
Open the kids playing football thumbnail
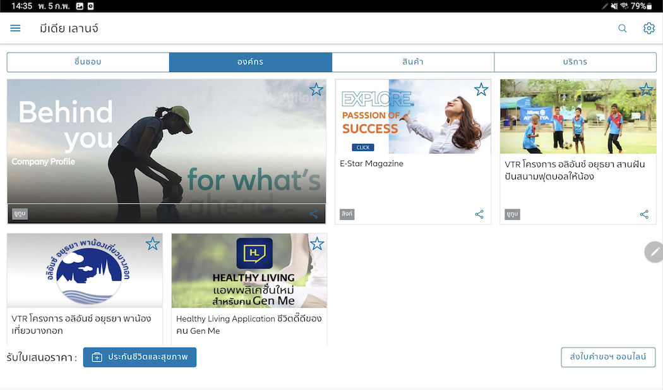point(578,116)
